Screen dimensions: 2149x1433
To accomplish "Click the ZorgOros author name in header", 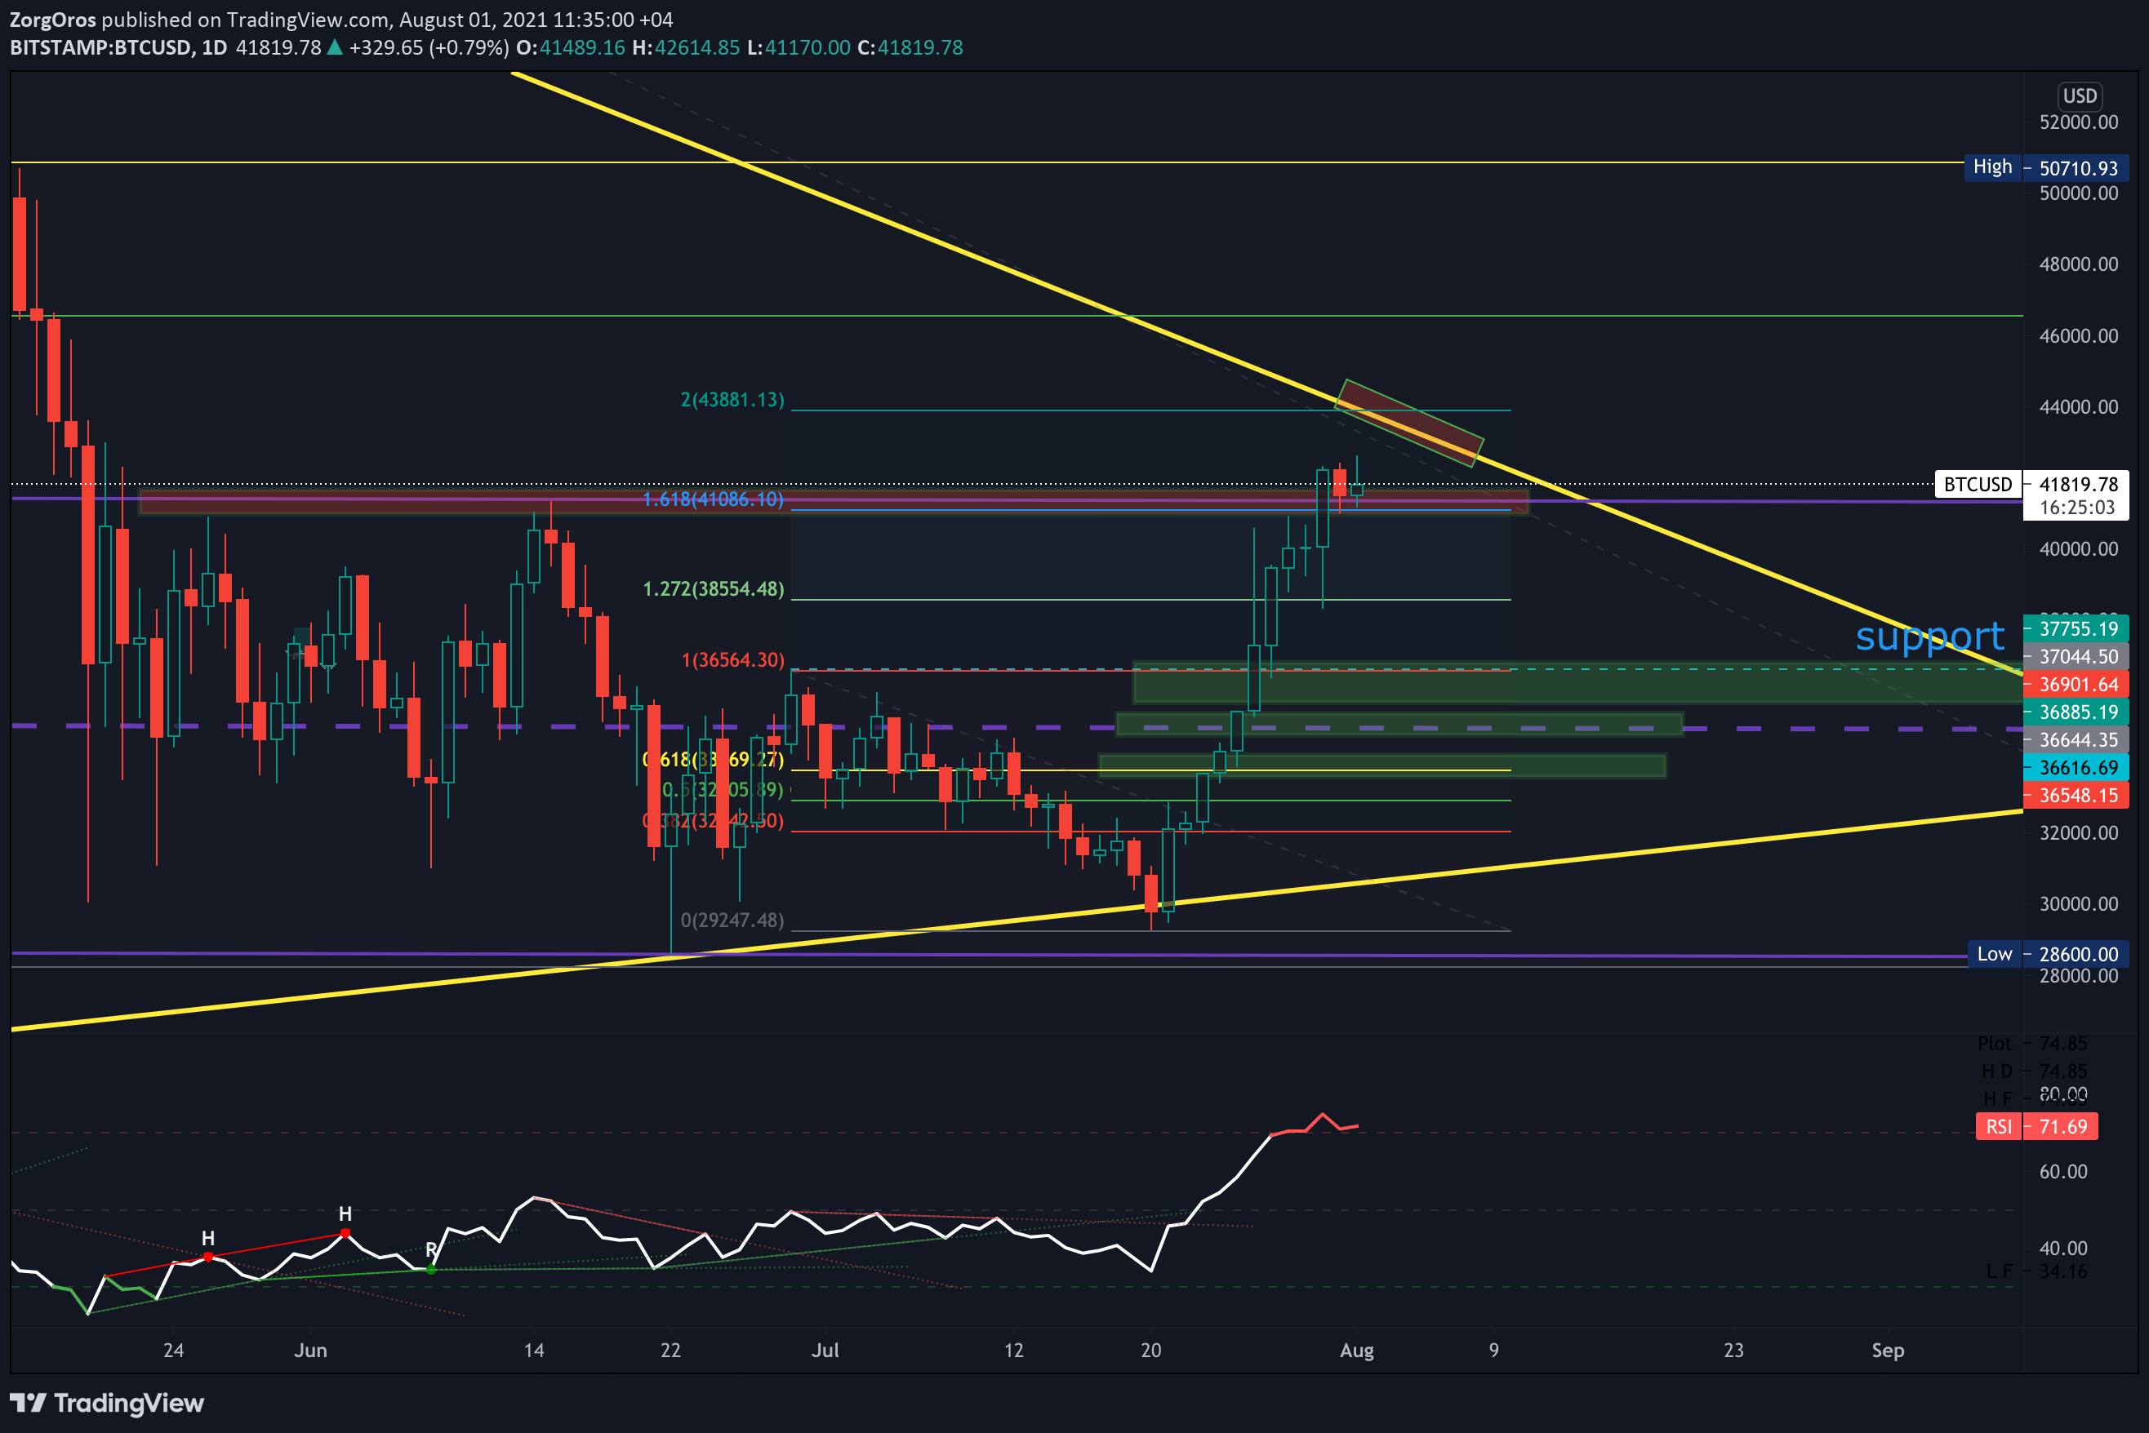I will (52, 20).
